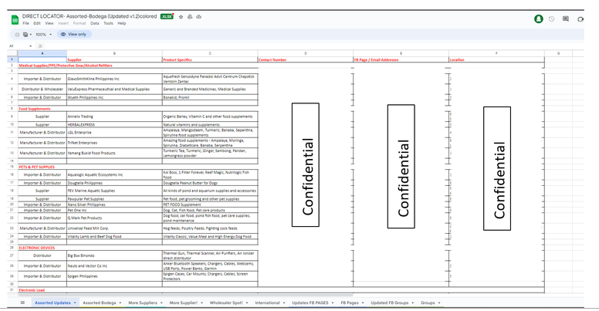Switch to the Updated FB Groups sheet tab
Screen dimensions: 599x311
pos(390,303)
